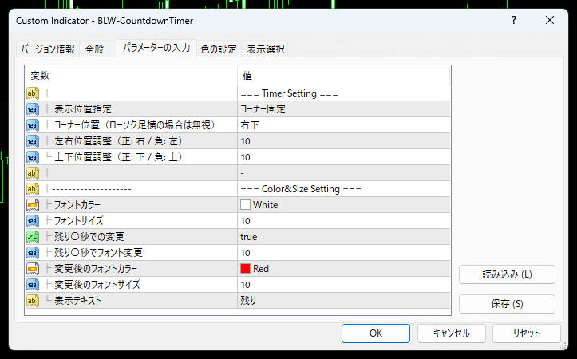Click the Red color swatch
Viewport: 577px width, 359px height.
245,269
